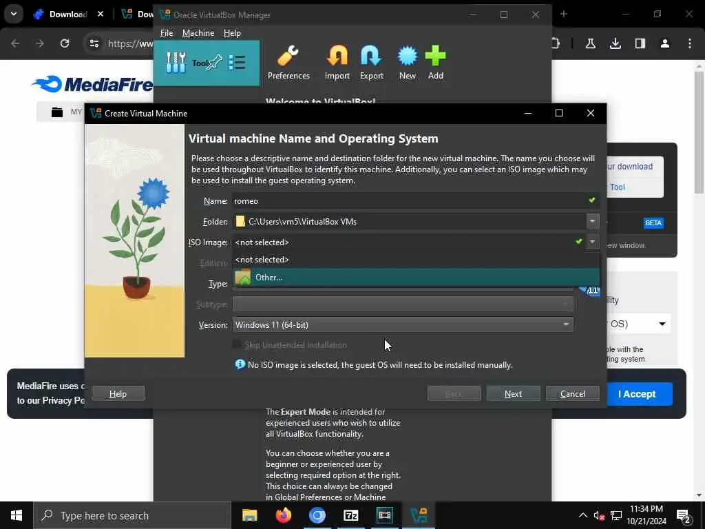Open the OS selector dropdown on MediaFire page

662,324
